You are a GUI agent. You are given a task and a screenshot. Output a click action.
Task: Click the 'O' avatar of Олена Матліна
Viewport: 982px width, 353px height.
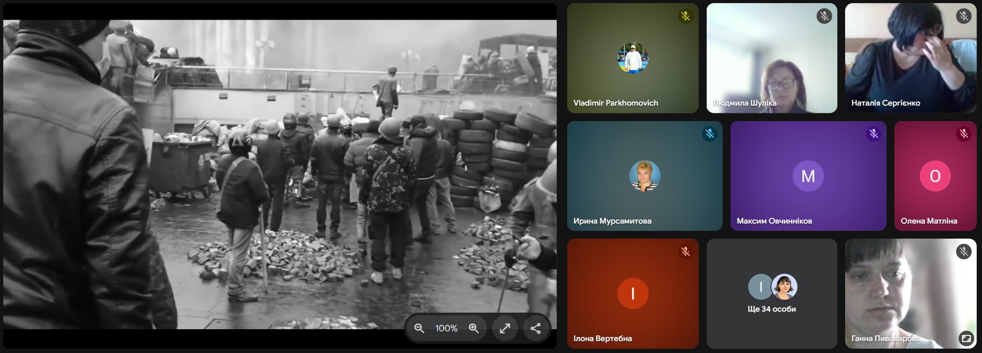coord(935,176)
